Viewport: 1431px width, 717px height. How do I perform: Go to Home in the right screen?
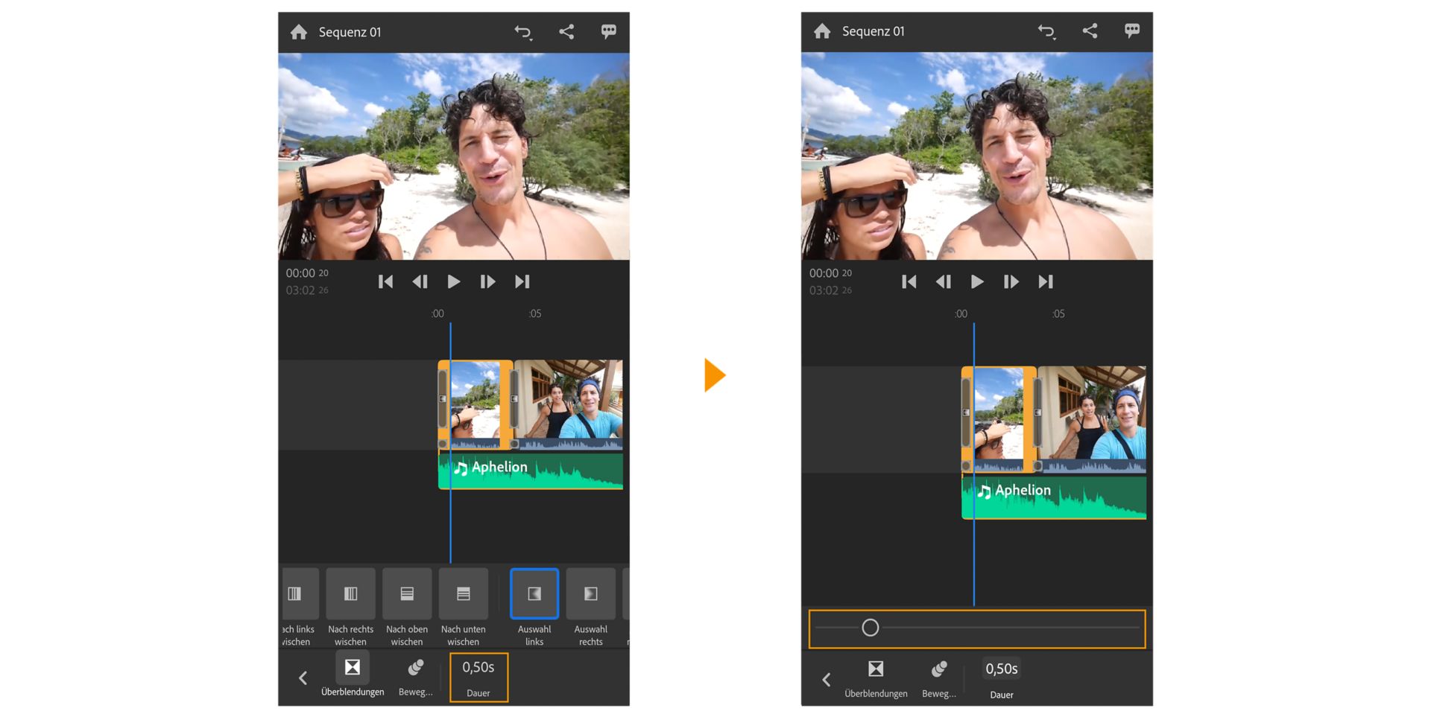822,31
